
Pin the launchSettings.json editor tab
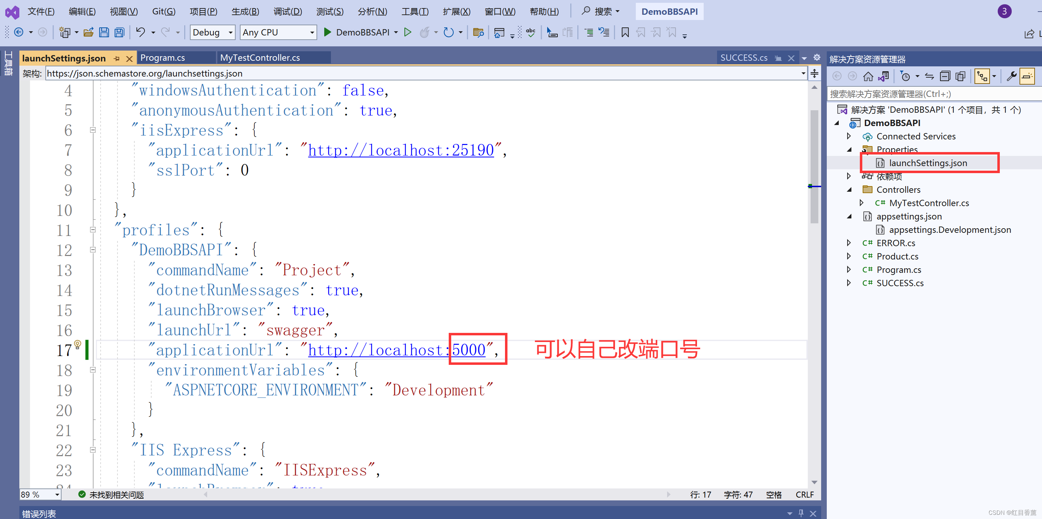116,58
